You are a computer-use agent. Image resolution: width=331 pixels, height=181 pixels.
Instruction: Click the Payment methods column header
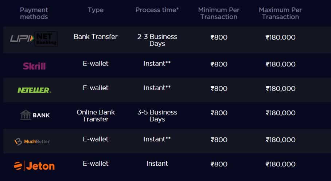(34, 13)
